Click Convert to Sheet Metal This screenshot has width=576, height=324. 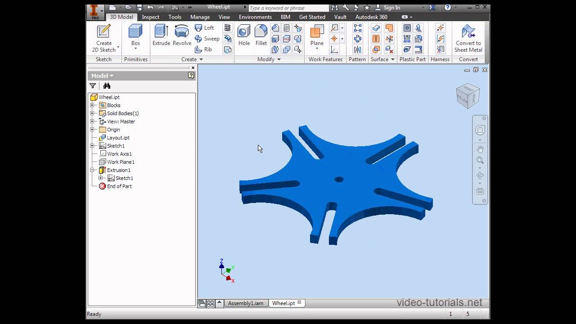[468, 39]
